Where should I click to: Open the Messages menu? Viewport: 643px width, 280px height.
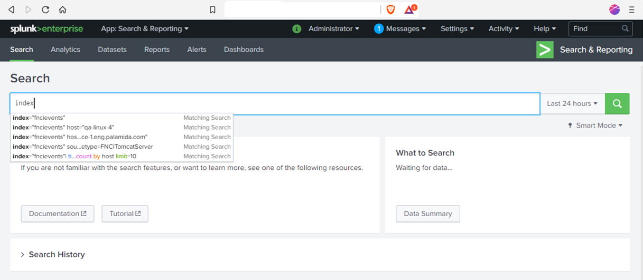click(400, 29)
